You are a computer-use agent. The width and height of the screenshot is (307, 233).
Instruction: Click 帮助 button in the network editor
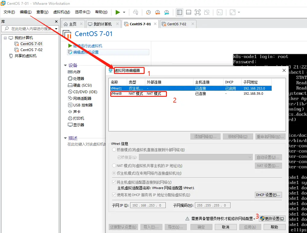tap(274, 227)
